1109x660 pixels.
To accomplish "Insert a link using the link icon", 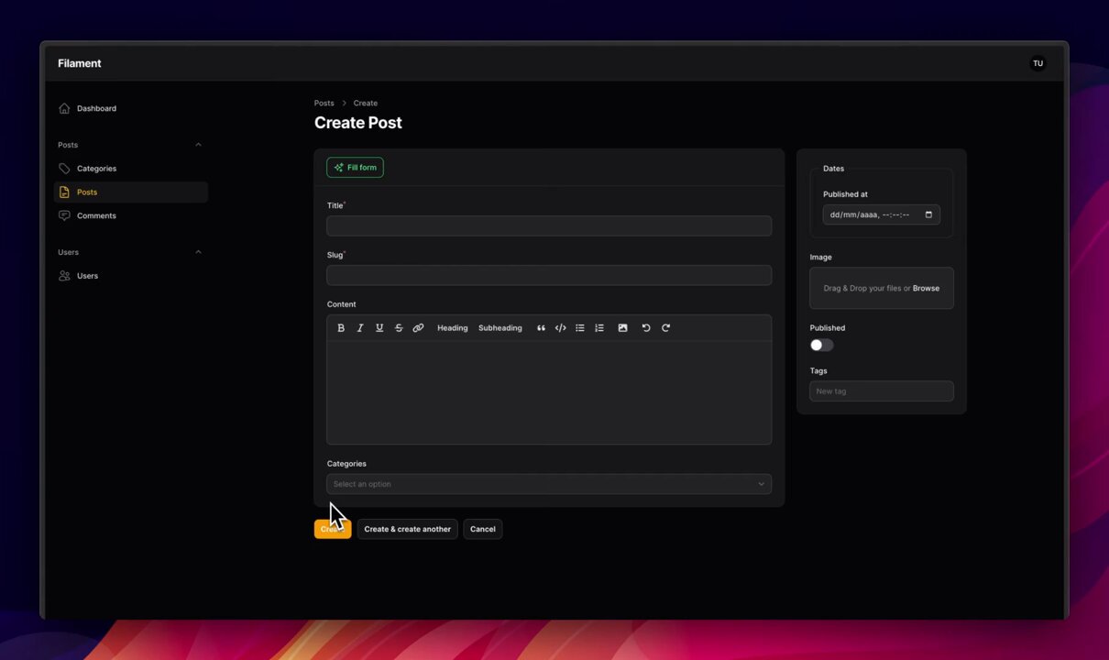I will 418,328.
